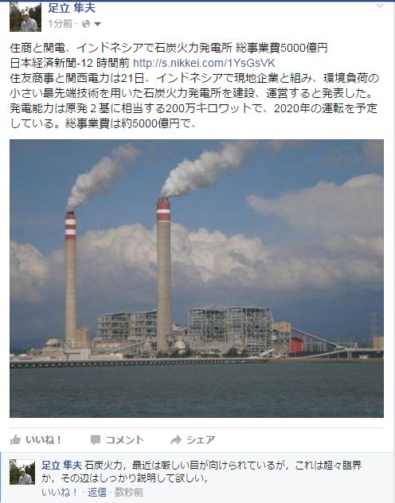Viewport: 395px width, 503px height.
Task: Open the author name 足立 隼夫 at top
Action: point(72,8)
